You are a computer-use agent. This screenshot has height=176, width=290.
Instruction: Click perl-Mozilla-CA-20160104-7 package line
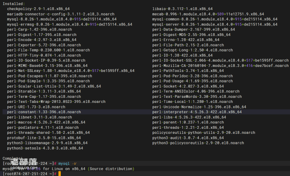[220, 65]
